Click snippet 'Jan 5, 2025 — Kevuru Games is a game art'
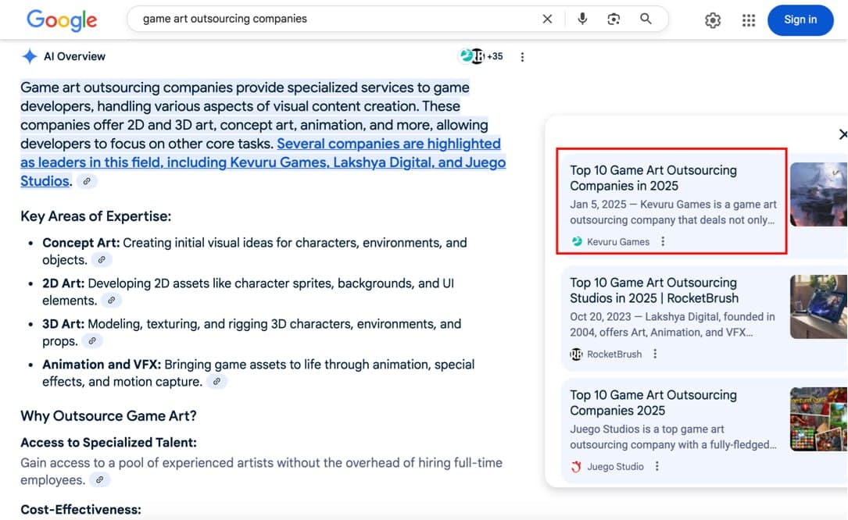848x520 pixels. tap(673, 205)
